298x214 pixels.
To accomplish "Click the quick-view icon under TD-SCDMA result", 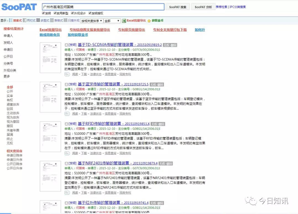I will tap(67, 74).
